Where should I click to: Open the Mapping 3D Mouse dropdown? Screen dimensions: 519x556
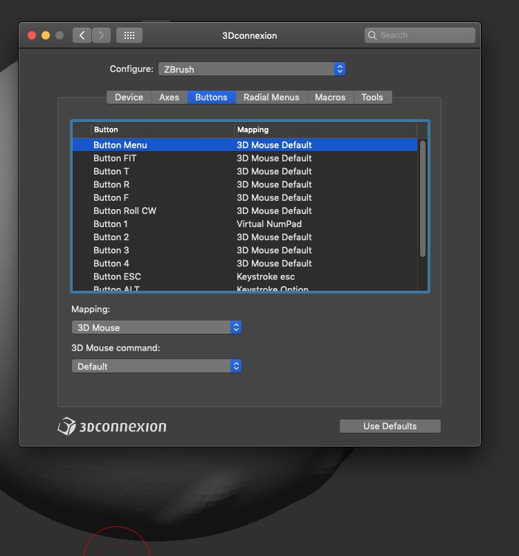point(156,328)
